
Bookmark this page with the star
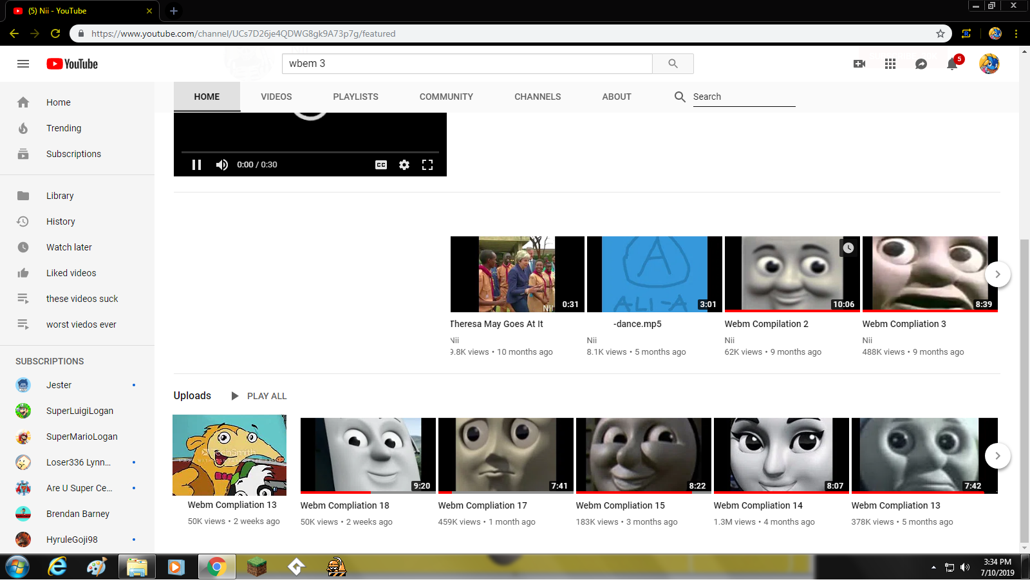pos(941,33)
